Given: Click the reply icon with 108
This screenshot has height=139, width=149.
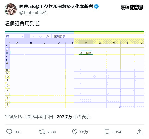Looking at the screenshot, I should (x=9, y=132).
